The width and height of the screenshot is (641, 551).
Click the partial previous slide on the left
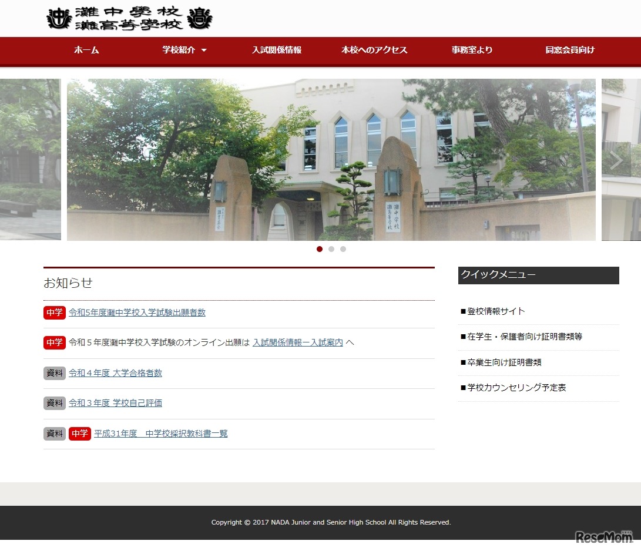point(30,159)
